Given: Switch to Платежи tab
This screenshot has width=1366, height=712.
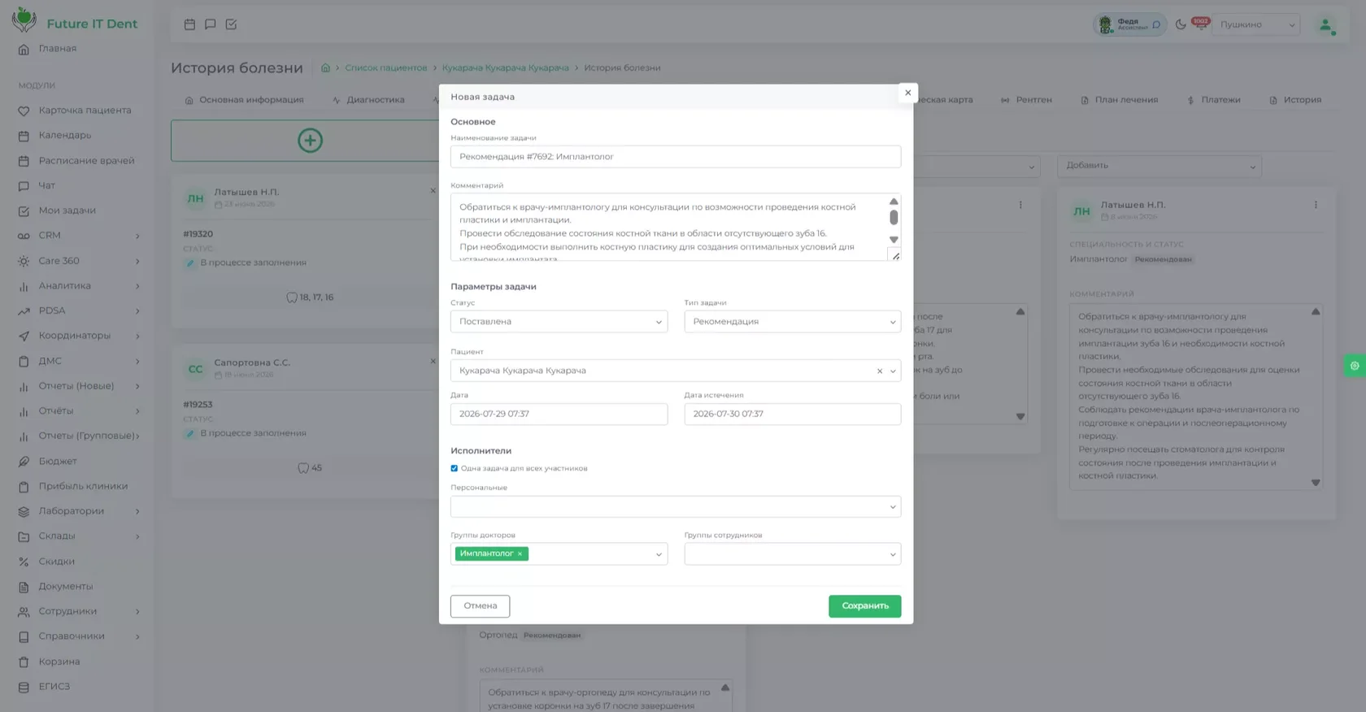Looking at the screenshot, I should (x=1213, y=100).
